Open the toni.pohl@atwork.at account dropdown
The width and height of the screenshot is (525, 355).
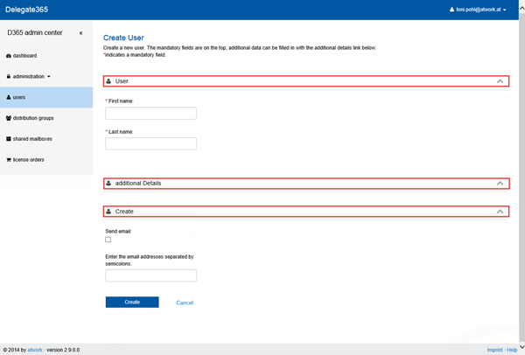pos(478,10)
